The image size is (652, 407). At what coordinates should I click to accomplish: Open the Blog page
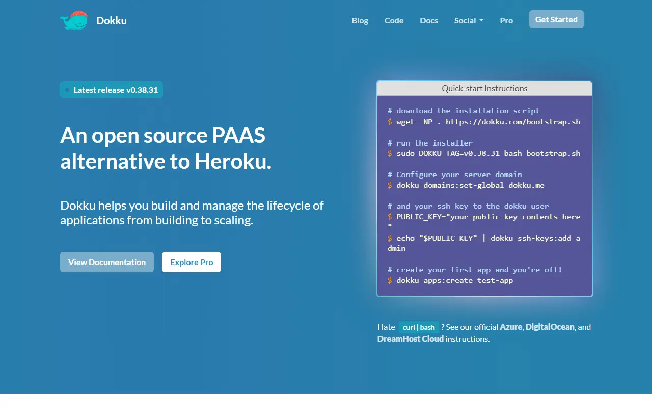(x=360, y=20)
